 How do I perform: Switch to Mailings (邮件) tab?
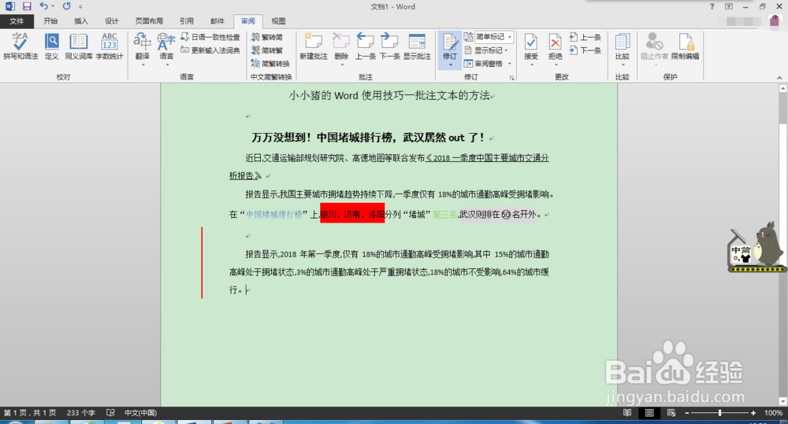[x=217, y=21]
